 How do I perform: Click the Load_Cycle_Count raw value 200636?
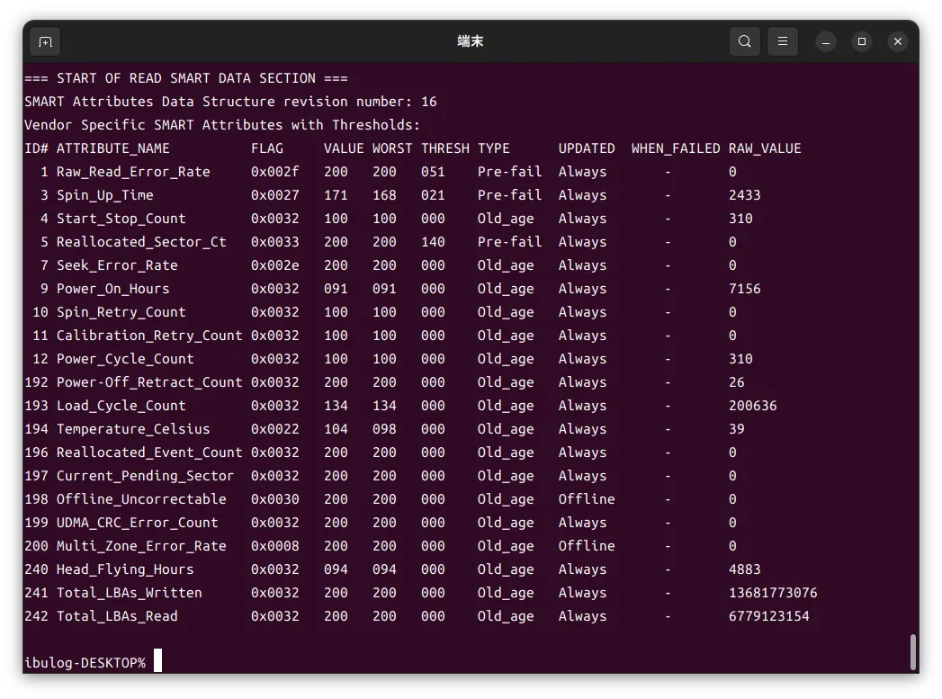pos(752,406)
